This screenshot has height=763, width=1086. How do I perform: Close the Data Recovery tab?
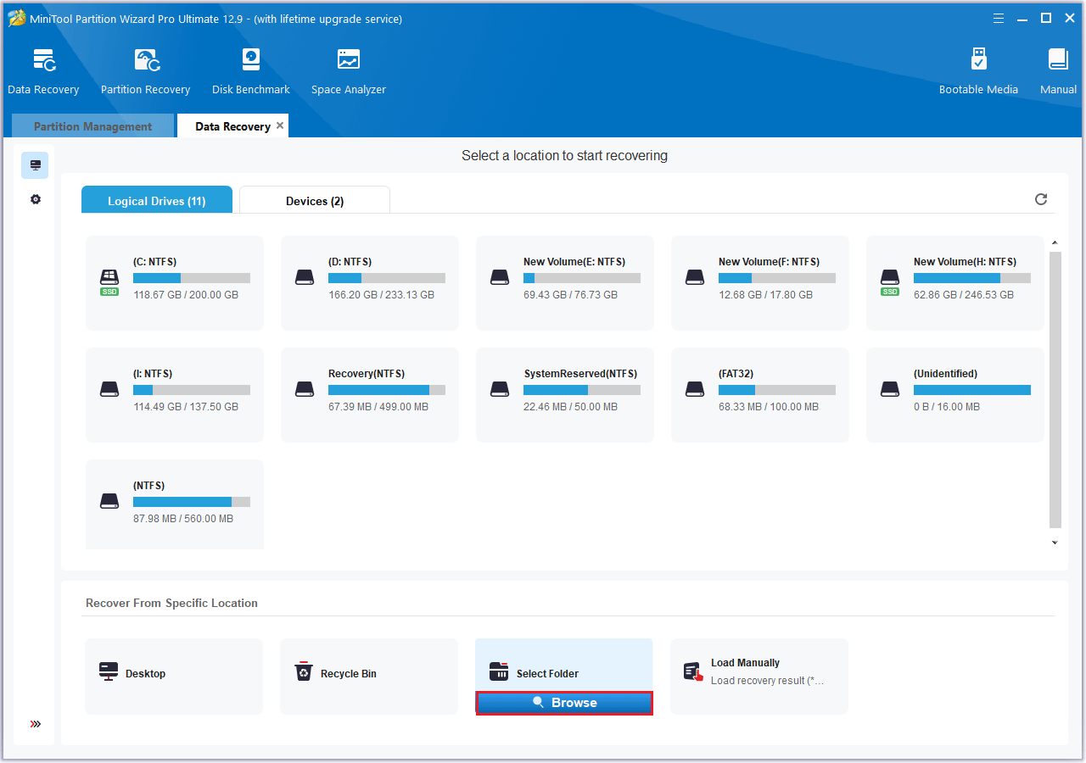point(280,125)
